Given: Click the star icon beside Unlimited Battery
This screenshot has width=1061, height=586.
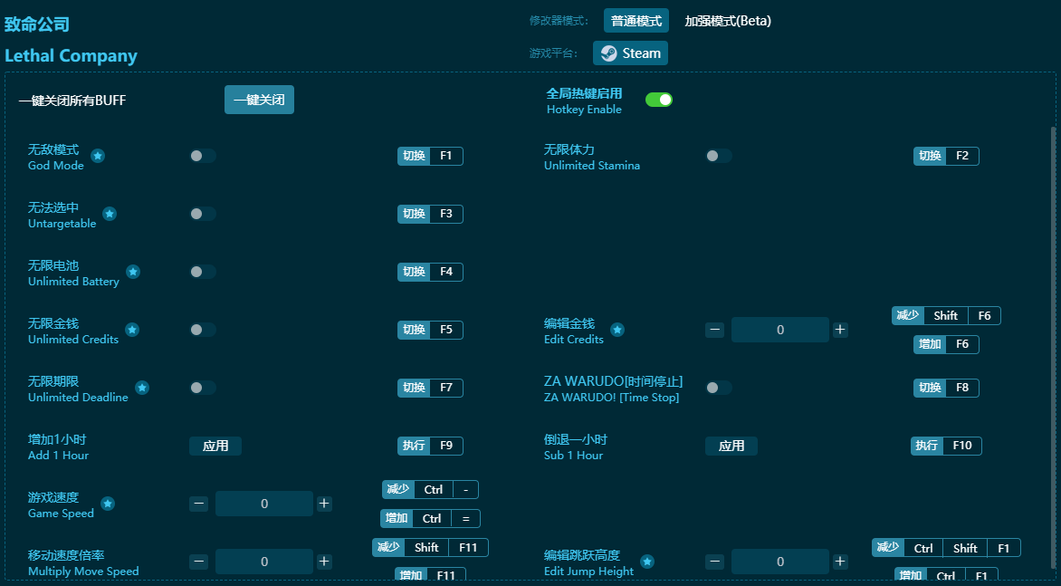Looking at the screenshot, I should tap(133, 272).
